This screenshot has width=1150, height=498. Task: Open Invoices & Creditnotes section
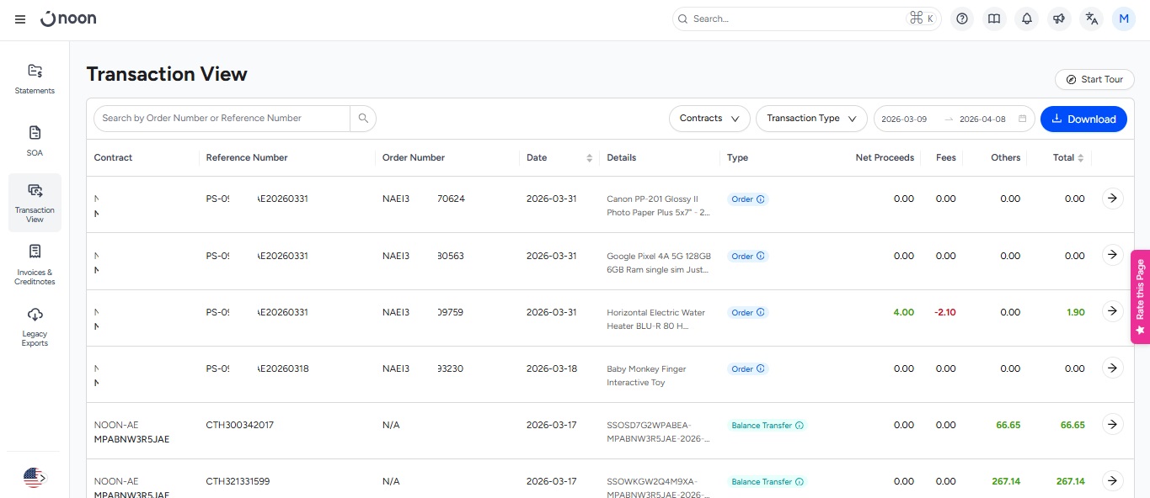pyautogui.click(x=35, y=263)
